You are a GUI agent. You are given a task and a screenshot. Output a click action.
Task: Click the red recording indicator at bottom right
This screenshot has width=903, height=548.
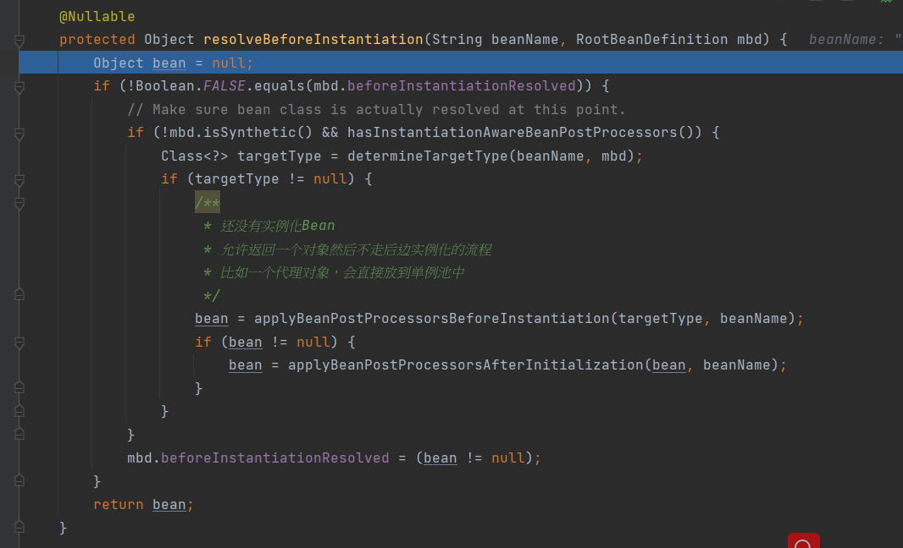click(x=803, y=541)
